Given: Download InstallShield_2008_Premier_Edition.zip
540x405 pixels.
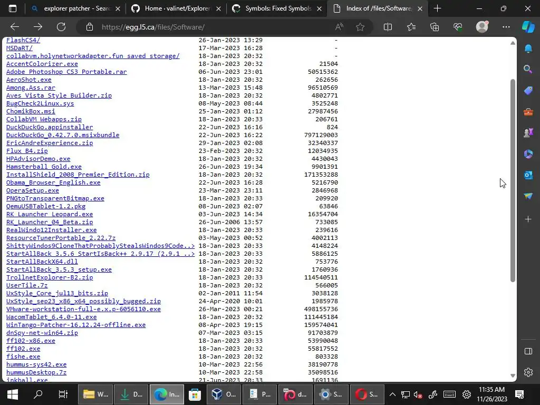Looking at the screenshot, I should pos(78,175).
